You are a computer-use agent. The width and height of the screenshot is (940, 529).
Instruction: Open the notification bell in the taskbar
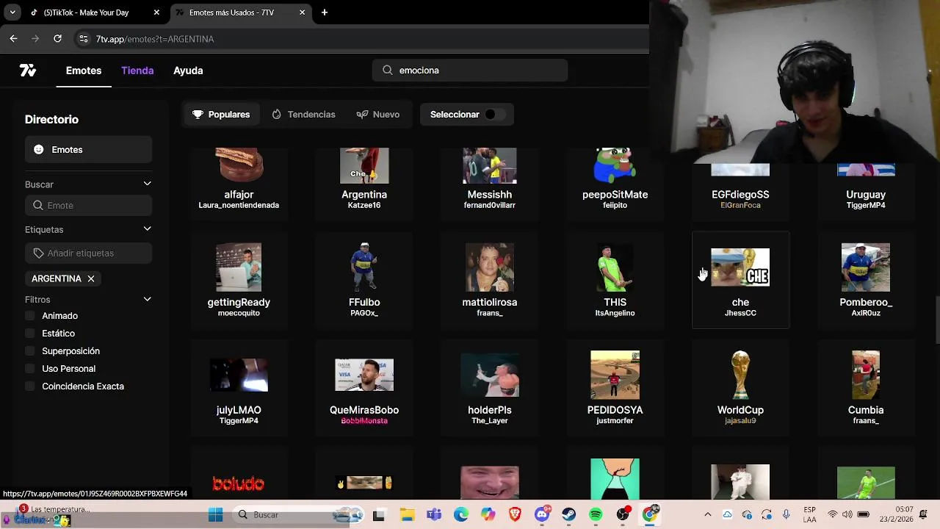[923, 514]
